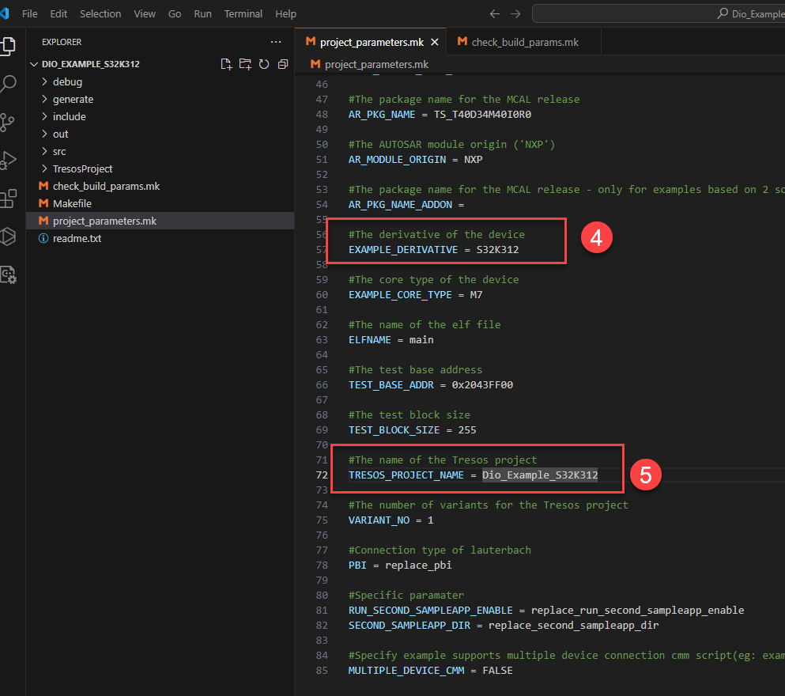Expand the TresosProject folder
Image resolution: width=785 pixels, height=696 pixels.
coord(82,168)
